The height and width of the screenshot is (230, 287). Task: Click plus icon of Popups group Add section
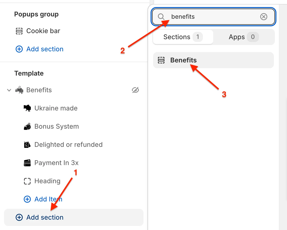coord(19,49)
